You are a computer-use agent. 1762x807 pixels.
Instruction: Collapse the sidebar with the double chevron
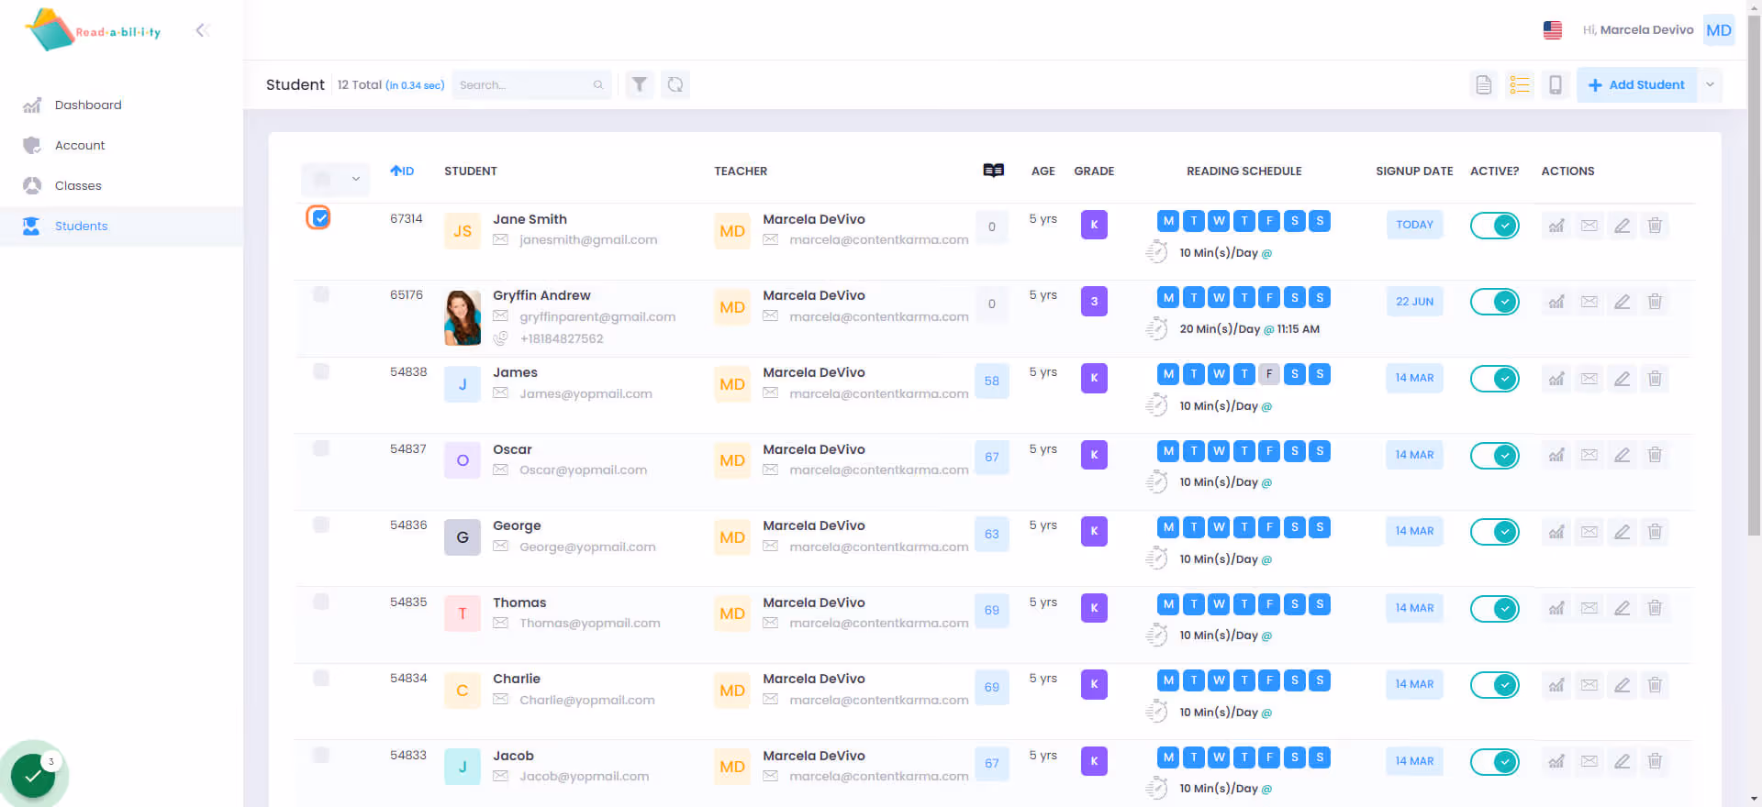click(x=203, y=30)
